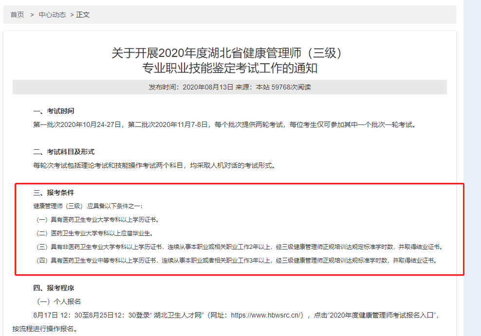
Task: Click the 首页 breadcrumb link
Action: tap(18, 15)
